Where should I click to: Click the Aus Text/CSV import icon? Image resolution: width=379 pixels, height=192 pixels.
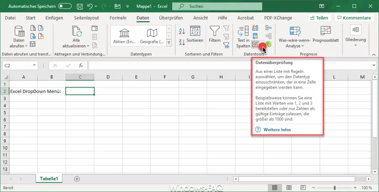pos(33,28)
